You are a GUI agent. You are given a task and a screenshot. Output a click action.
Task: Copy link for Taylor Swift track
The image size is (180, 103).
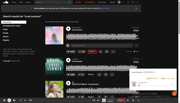[107, 51]
